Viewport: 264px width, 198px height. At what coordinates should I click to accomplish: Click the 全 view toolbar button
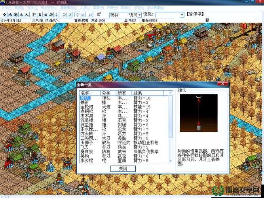(x=4, y=15)
